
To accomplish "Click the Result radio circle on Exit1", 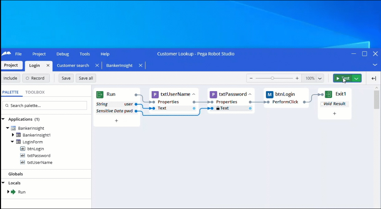I will coord(322,104).
